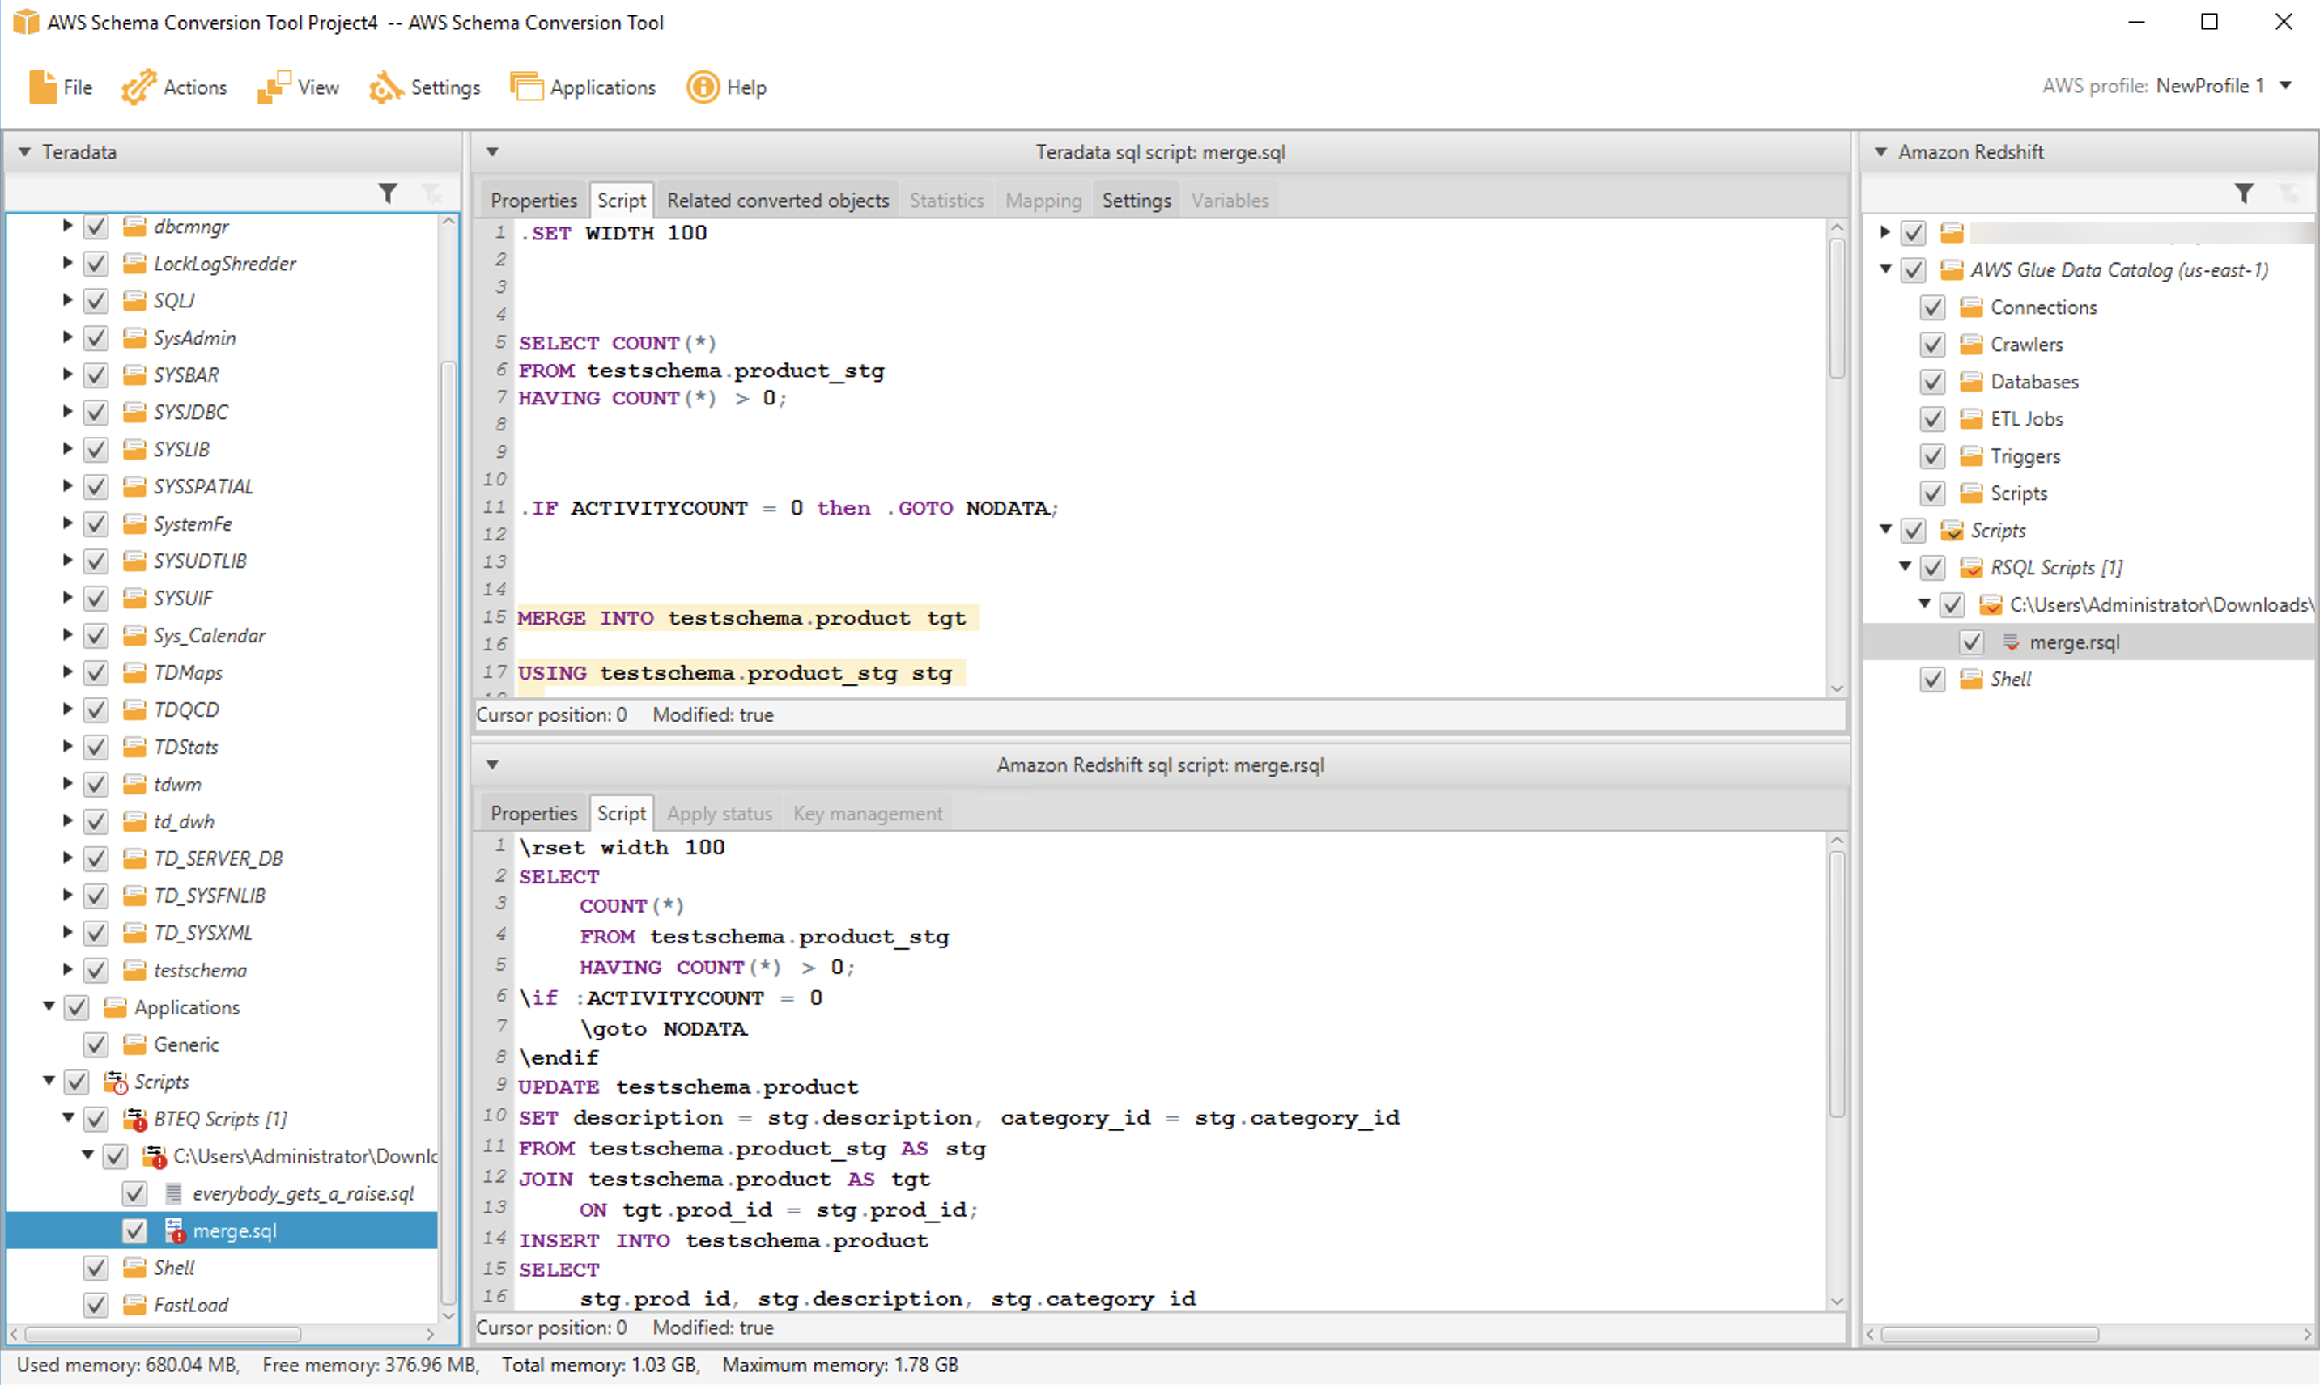Expand the TDMaps tree node
2320x1385 pixels.
coord(67,672)
